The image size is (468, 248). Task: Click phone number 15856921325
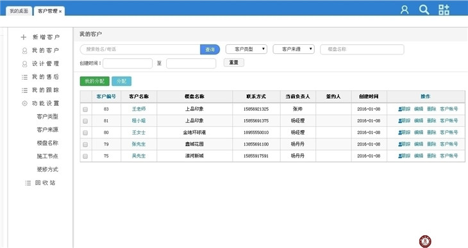click(256, 109)
